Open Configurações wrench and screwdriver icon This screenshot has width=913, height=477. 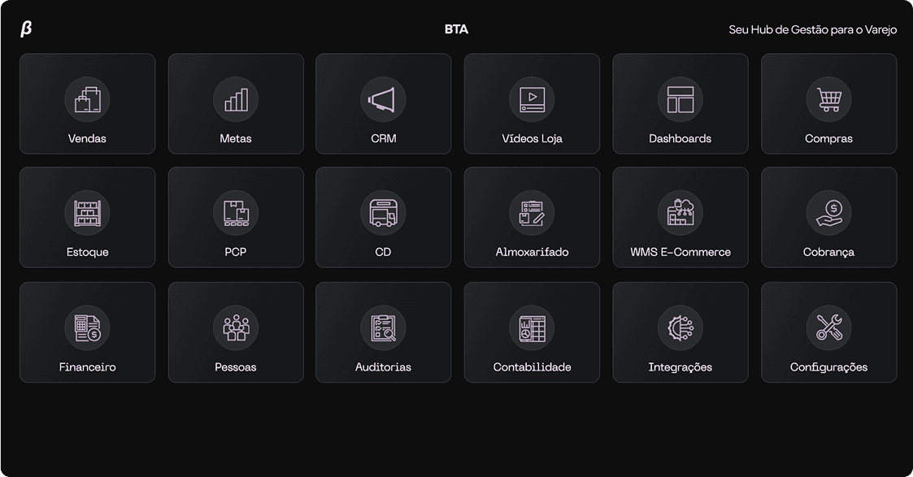click(828, 328)
